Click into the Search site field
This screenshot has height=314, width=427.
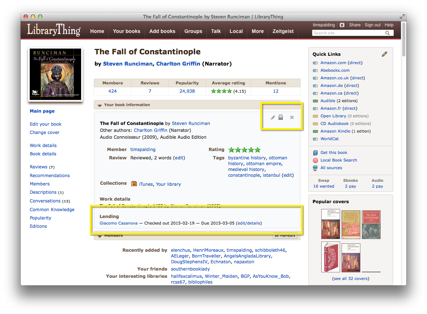349,33
